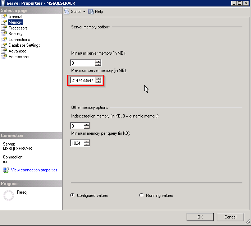Screen dimensions: 251x226
Task: Click the Index creation memory input field
Action: pyautogui.click(x=77, y=126)
